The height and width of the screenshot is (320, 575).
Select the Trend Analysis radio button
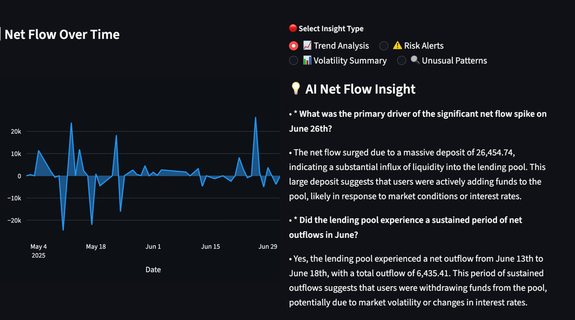coord(294,46)
